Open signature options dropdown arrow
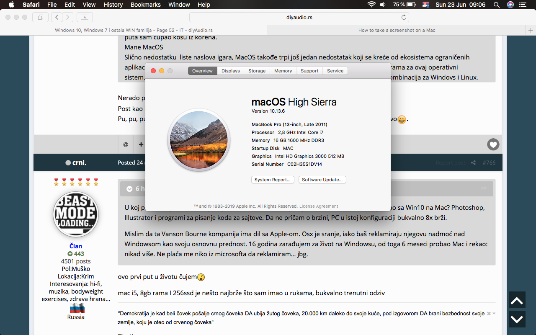The width and height of the screenshot is (536, 335). point(494,313)
